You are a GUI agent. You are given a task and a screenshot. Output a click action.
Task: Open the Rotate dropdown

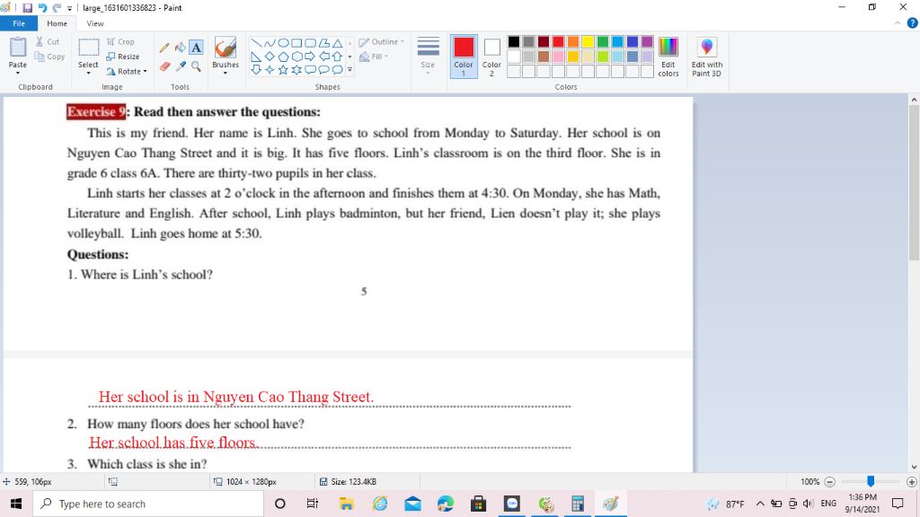click(x=127, y=72)
